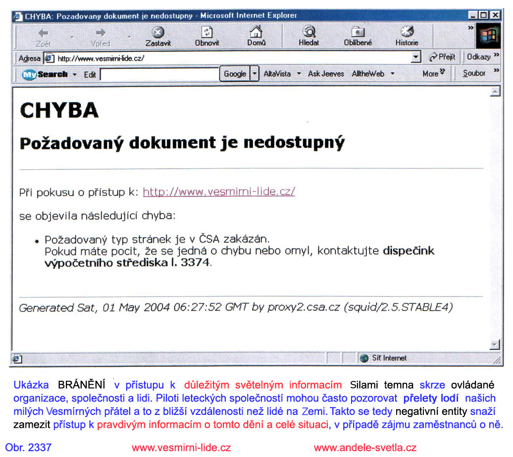The height and width of the screenshot is (457, 513).
Task: Open the Soubor menu
Action: (474, 73)
